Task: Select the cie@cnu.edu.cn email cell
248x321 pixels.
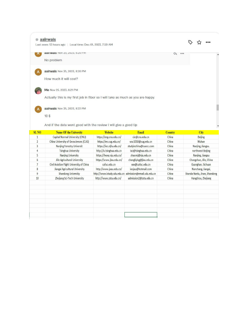Action: point(141,137)
